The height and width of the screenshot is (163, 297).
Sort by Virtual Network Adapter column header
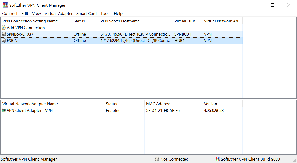[x=222, y=21]
